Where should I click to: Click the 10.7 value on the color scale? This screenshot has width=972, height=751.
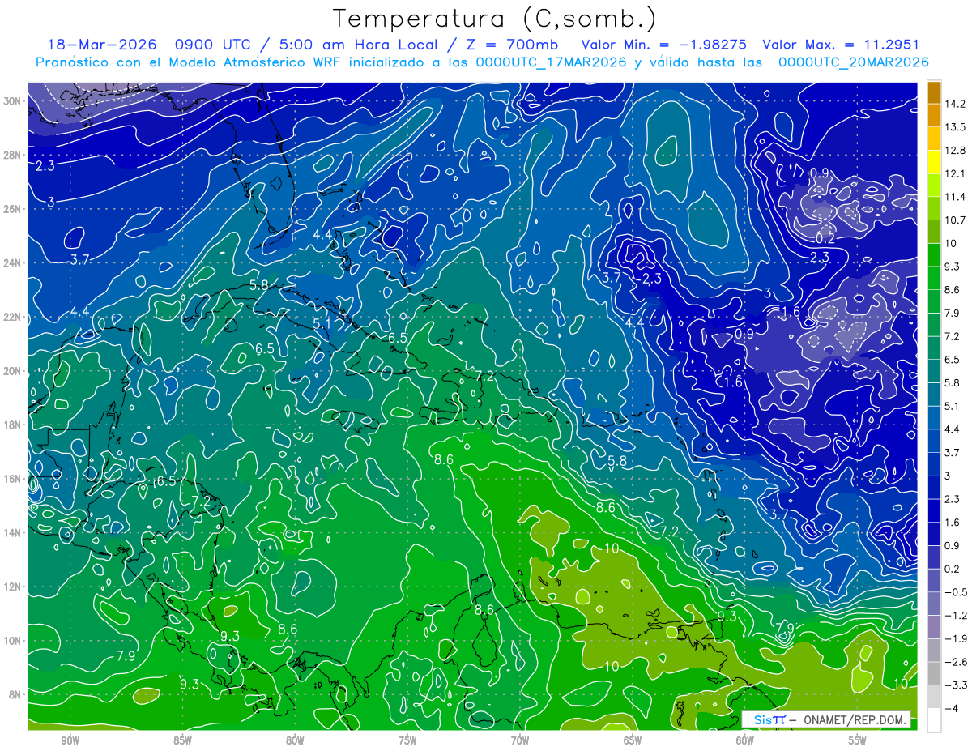point(957,220)
